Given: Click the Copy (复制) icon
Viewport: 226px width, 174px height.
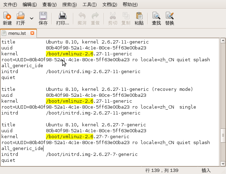Looking at the screenshot, I should (126, 16).
